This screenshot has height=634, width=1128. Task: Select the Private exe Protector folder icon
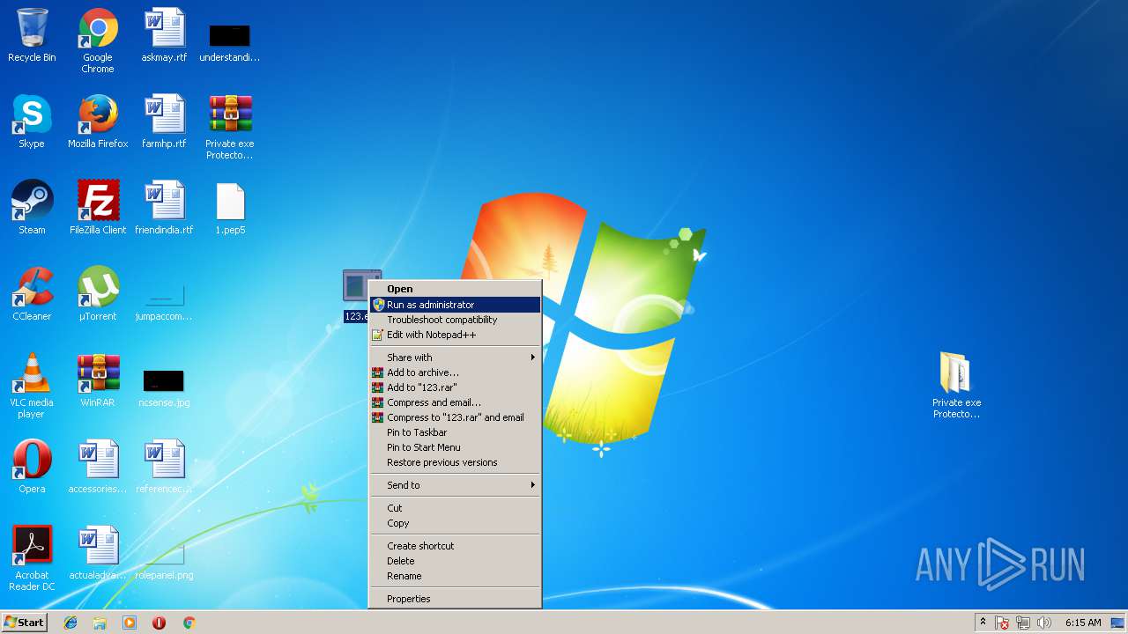956,386
